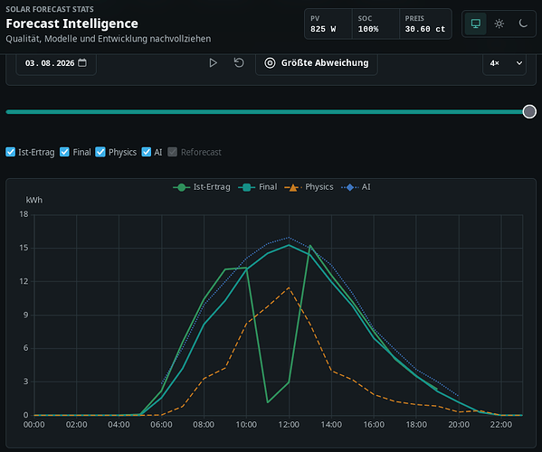Toggle the AI checkbox
The width and height of the screenshot is (542, 452).
pos(147,152)
